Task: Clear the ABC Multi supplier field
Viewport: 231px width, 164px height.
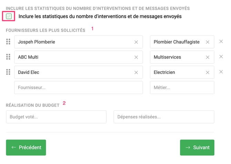Action: tap(136, 57)
